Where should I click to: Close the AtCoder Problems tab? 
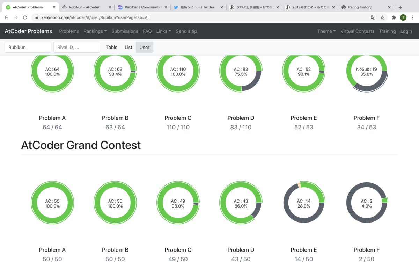54,7
